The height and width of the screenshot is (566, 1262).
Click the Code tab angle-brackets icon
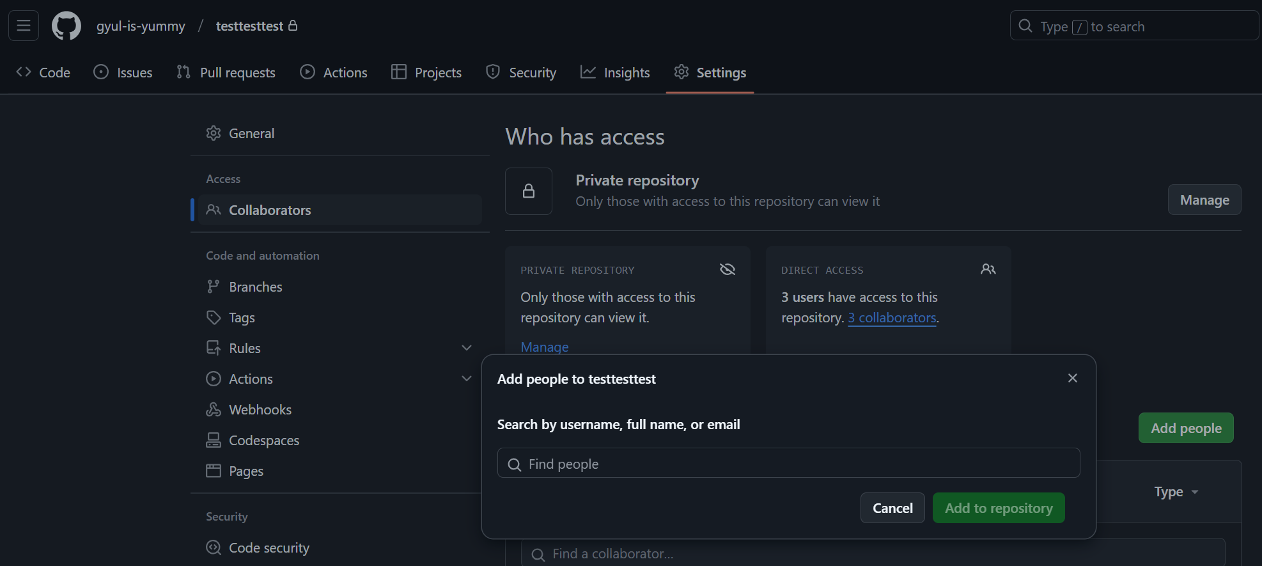click(x=24, y=72)
